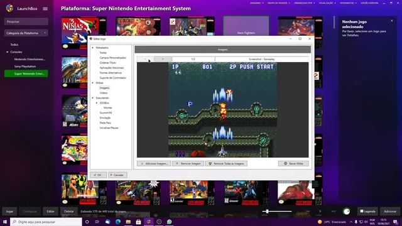Open the Visualização menu
The width and height of the screenshot is (402, 226).
click(327, 3)
